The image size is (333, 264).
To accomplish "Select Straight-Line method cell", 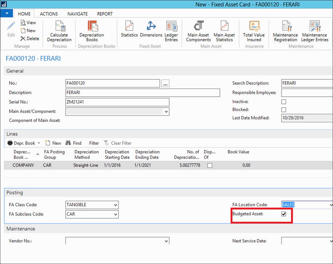I will (x=86, y=165).
